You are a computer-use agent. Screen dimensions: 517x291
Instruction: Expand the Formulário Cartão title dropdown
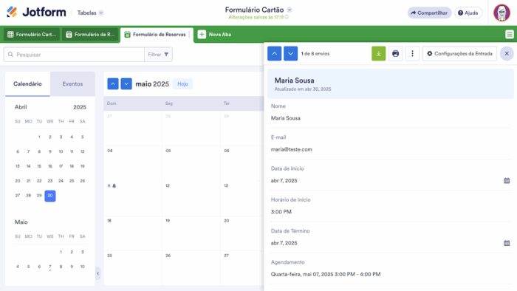click(x=290, y=10)
